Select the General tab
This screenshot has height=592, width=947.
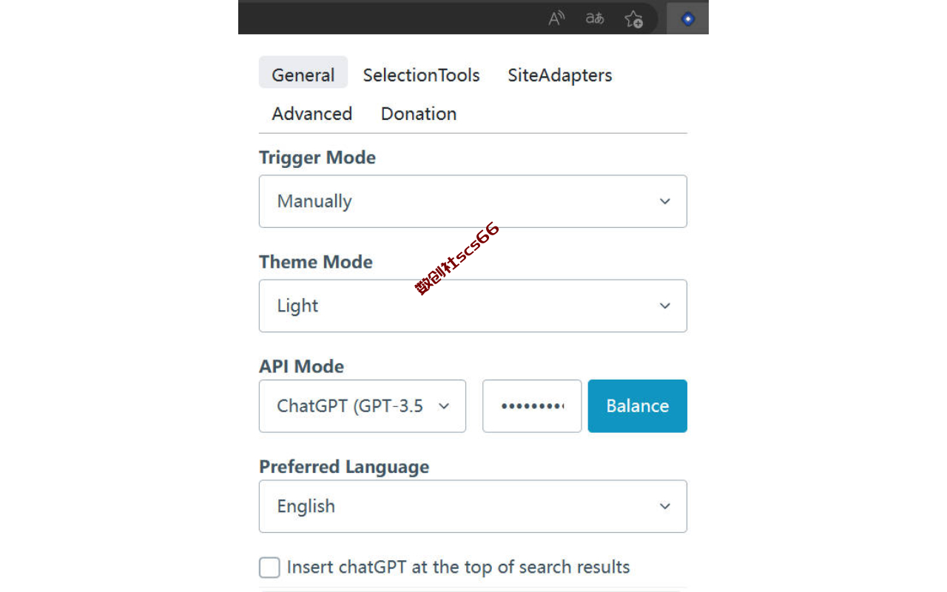tap(303, 75)
